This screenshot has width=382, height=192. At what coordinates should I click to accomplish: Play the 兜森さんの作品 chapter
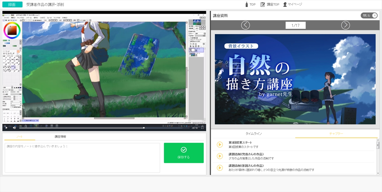click(x=220, y=156)
